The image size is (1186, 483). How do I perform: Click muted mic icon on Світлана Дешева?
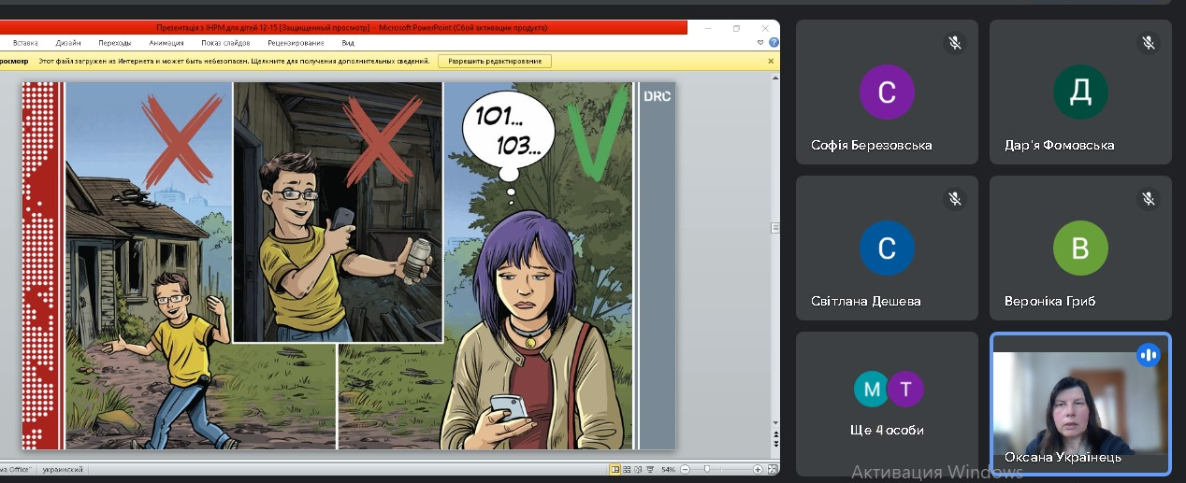(955, 199)
